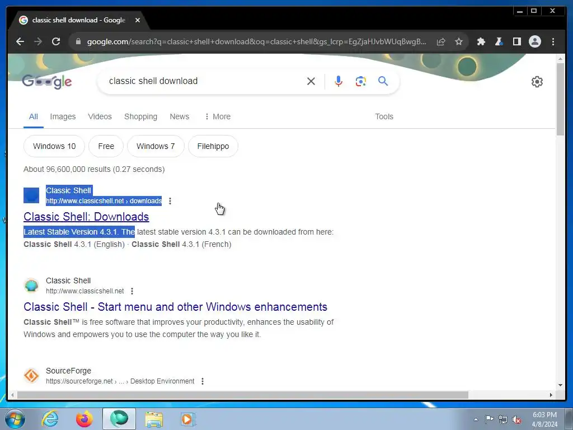Click the browser forward arrow

(38, 41)
